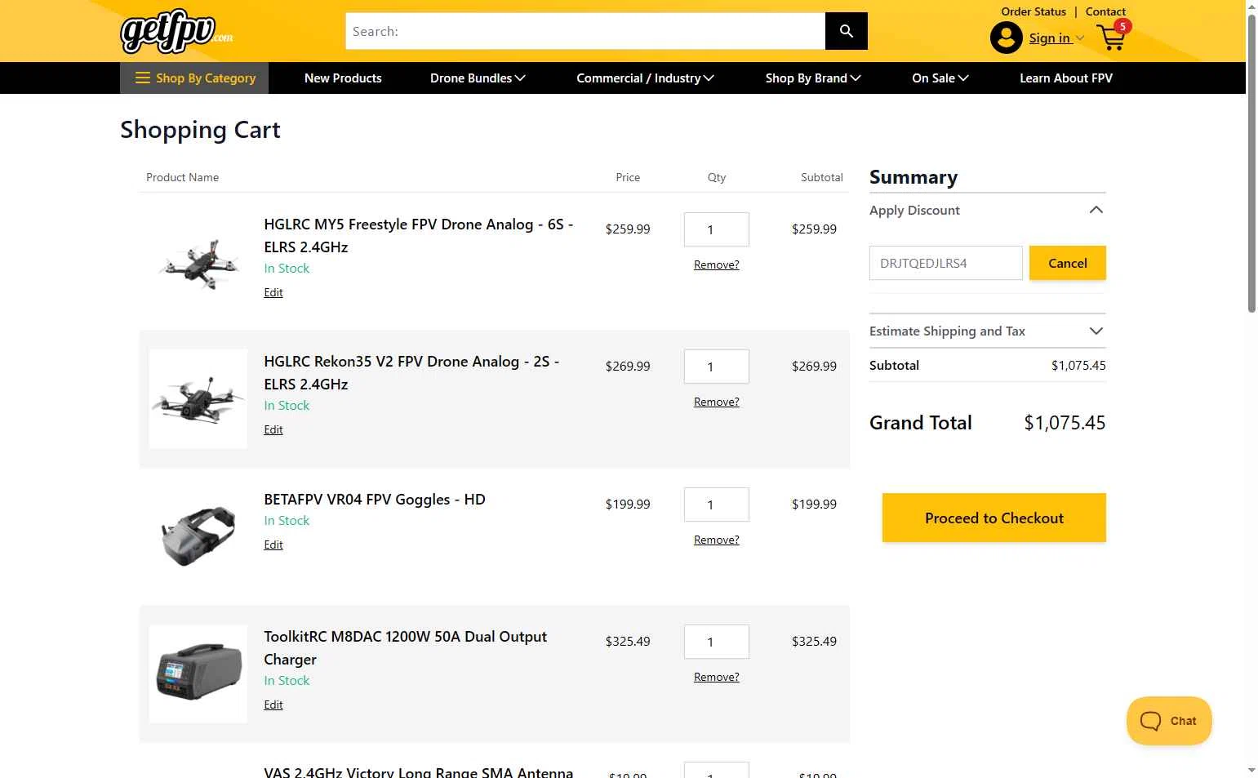Screen dimensions: 1258x778
Task: Remove ToolkitRC M8DAC charger from cart
Action: tap(717, 677)
